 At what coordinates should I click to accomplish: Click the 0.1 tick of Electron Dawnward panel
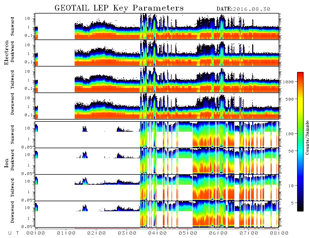pyautogui.click(x=28, y=115)
